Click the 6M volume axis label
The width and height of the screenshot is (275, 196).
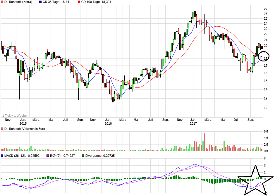pos(266,131)
